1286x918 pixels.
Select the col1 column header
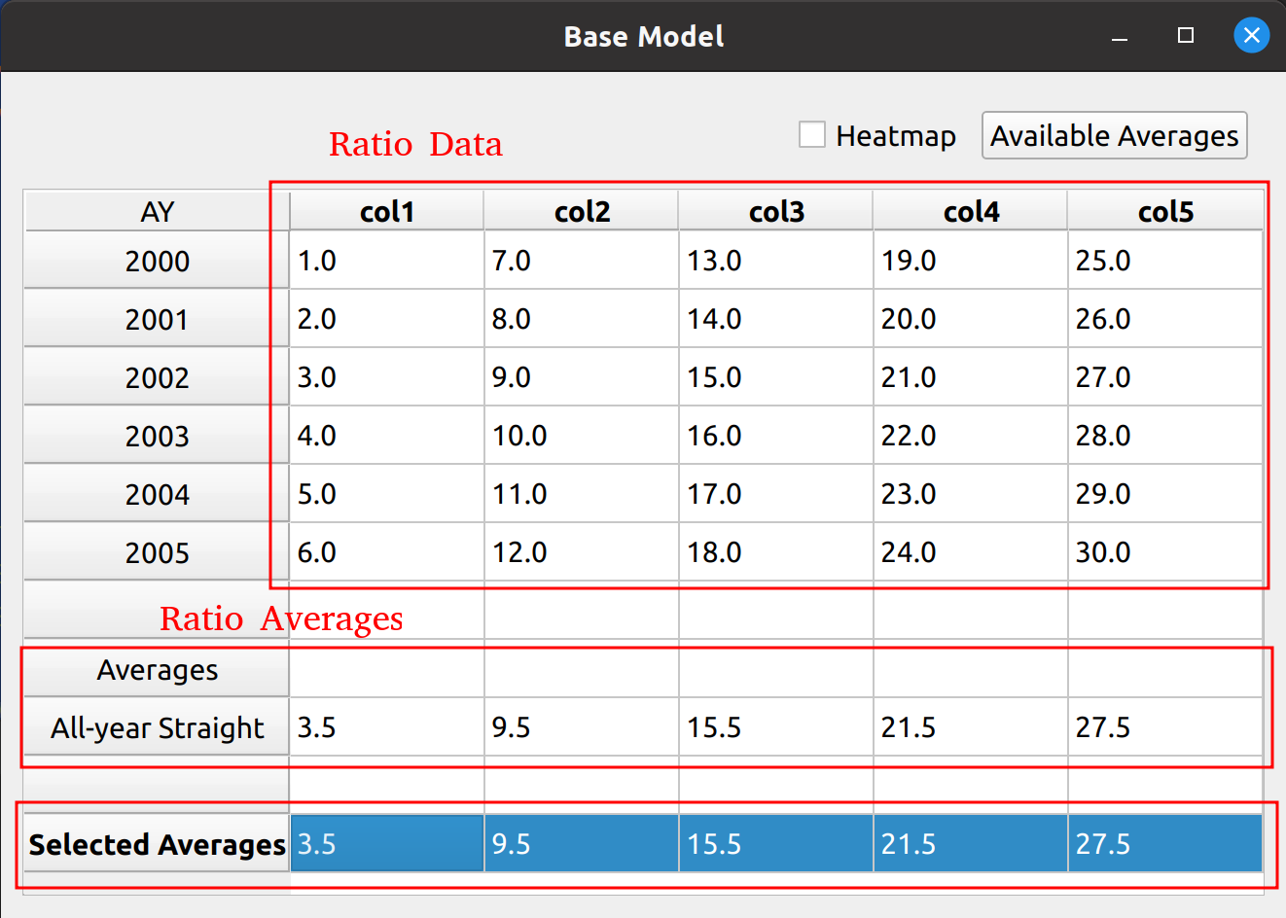[x=386, y=211]
